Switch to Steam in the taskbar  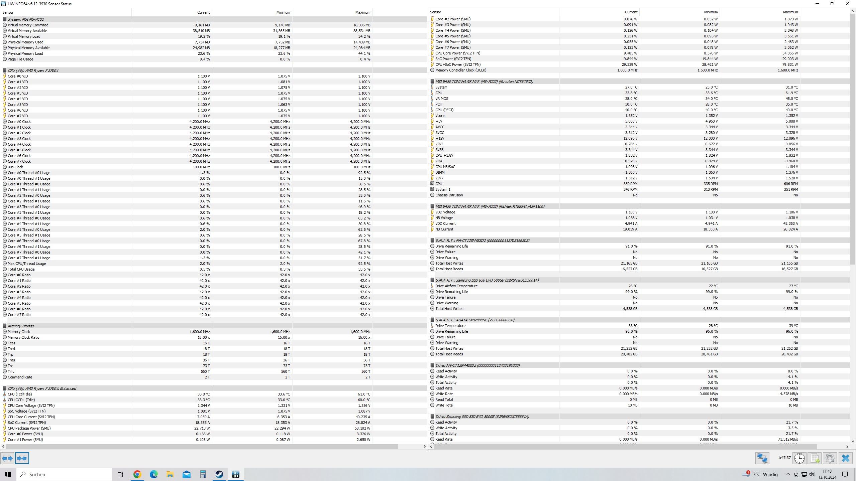click(219, 474)
